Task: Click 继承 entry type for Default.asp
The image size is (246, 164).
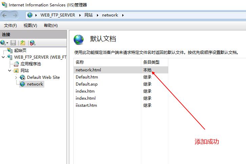Action: coord(147,84)
